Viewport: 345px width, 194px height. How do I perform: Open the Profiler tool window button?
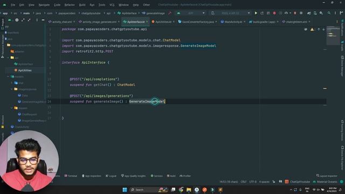coord(185,176)
